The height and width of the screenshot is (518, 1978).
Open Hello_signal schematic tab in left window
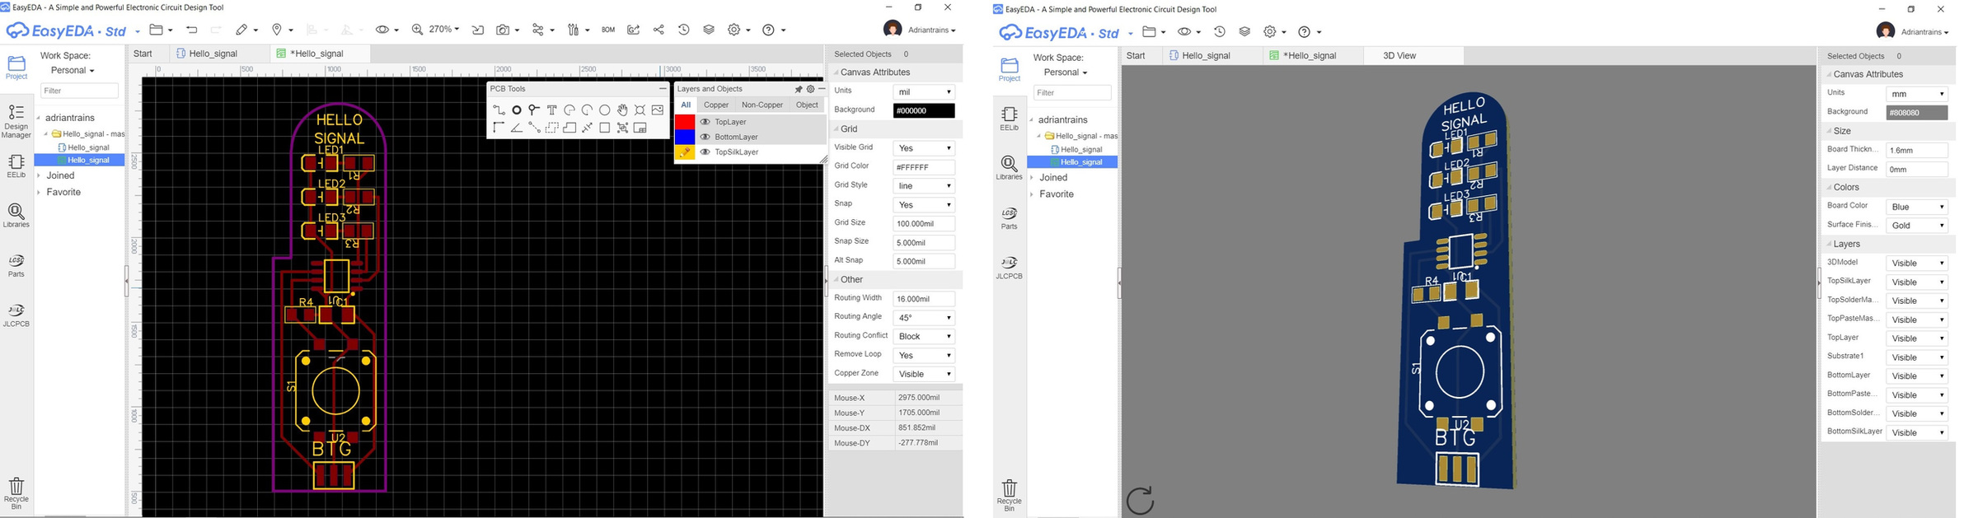[213, 54]
